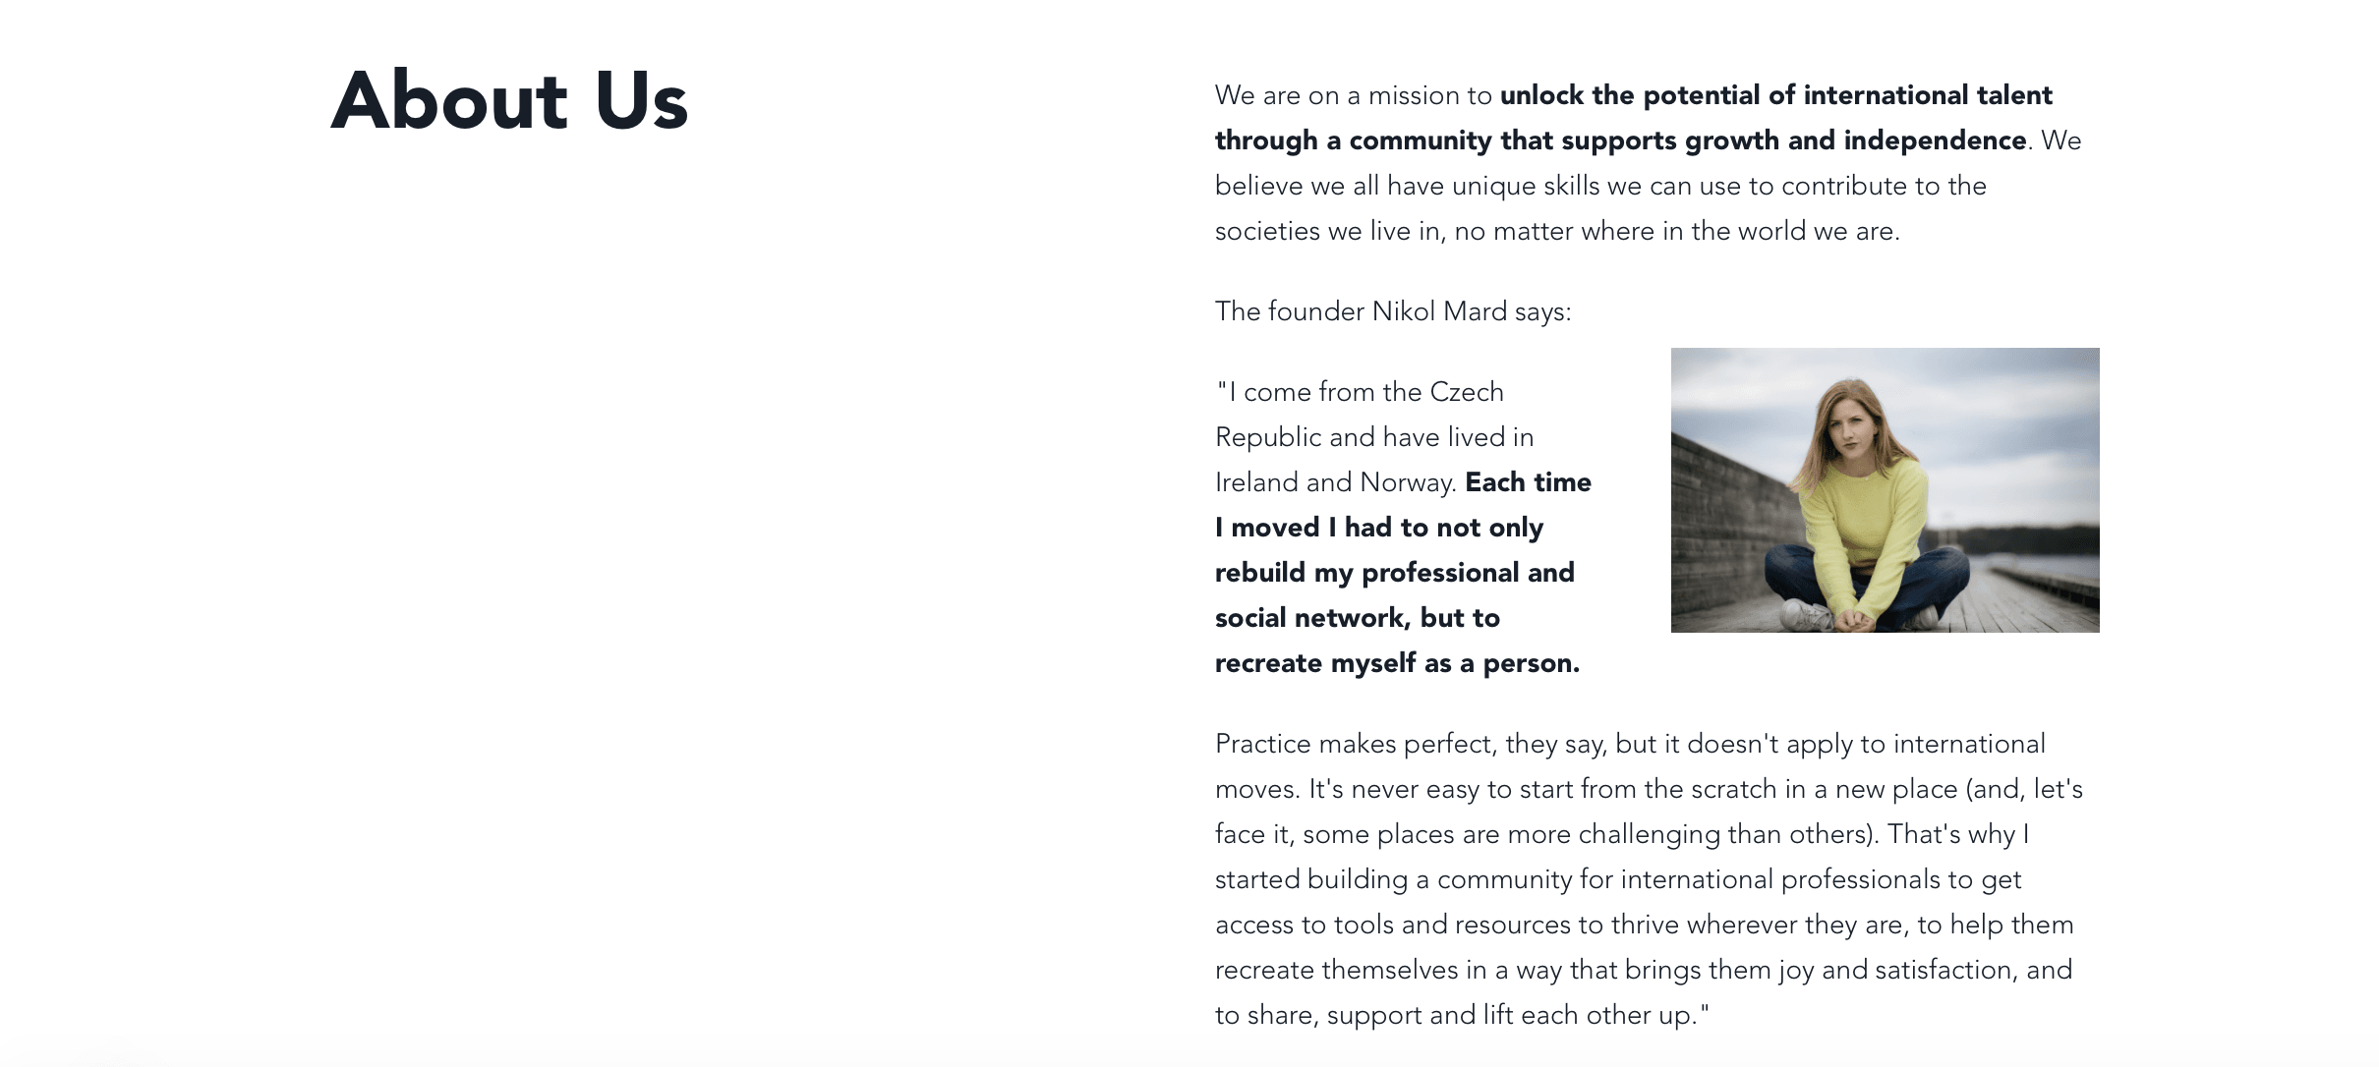Click the words 'Ireland and Norway.'
Viewport: 2379px width, 1067px height.
[x=1336, y=482]
